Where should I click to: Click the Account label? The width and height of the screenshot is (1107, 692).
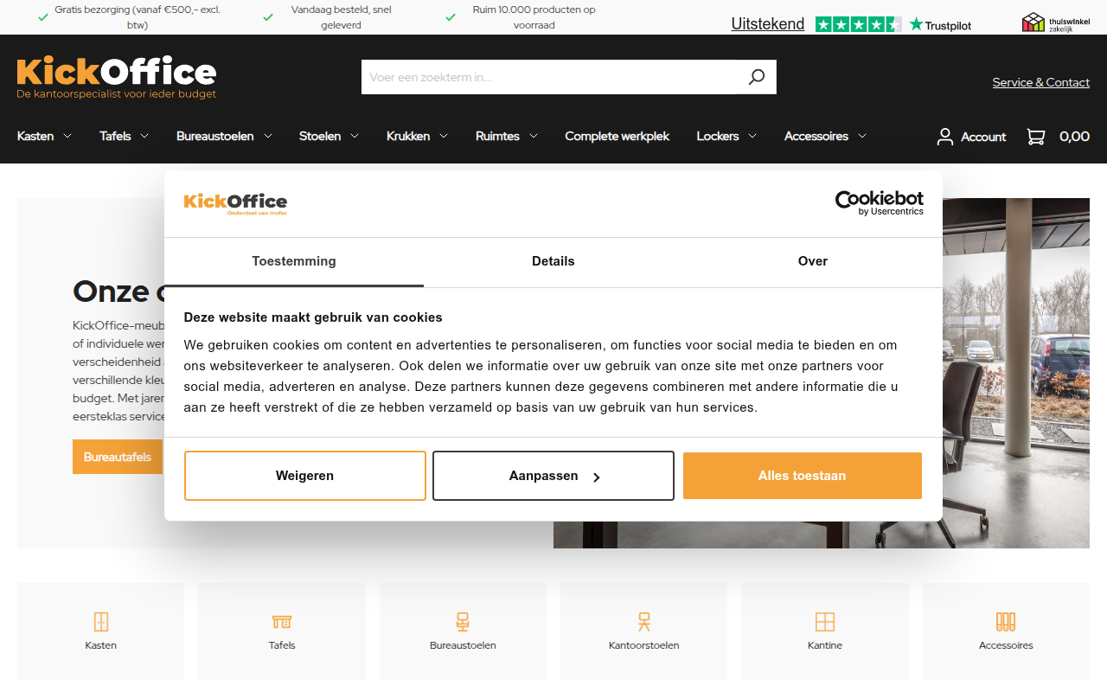[983, 137]
